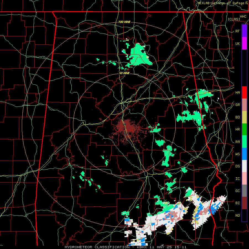Click the 15:11 timestamp
Viewport: 249px width, 249px height.
point(181,247)
